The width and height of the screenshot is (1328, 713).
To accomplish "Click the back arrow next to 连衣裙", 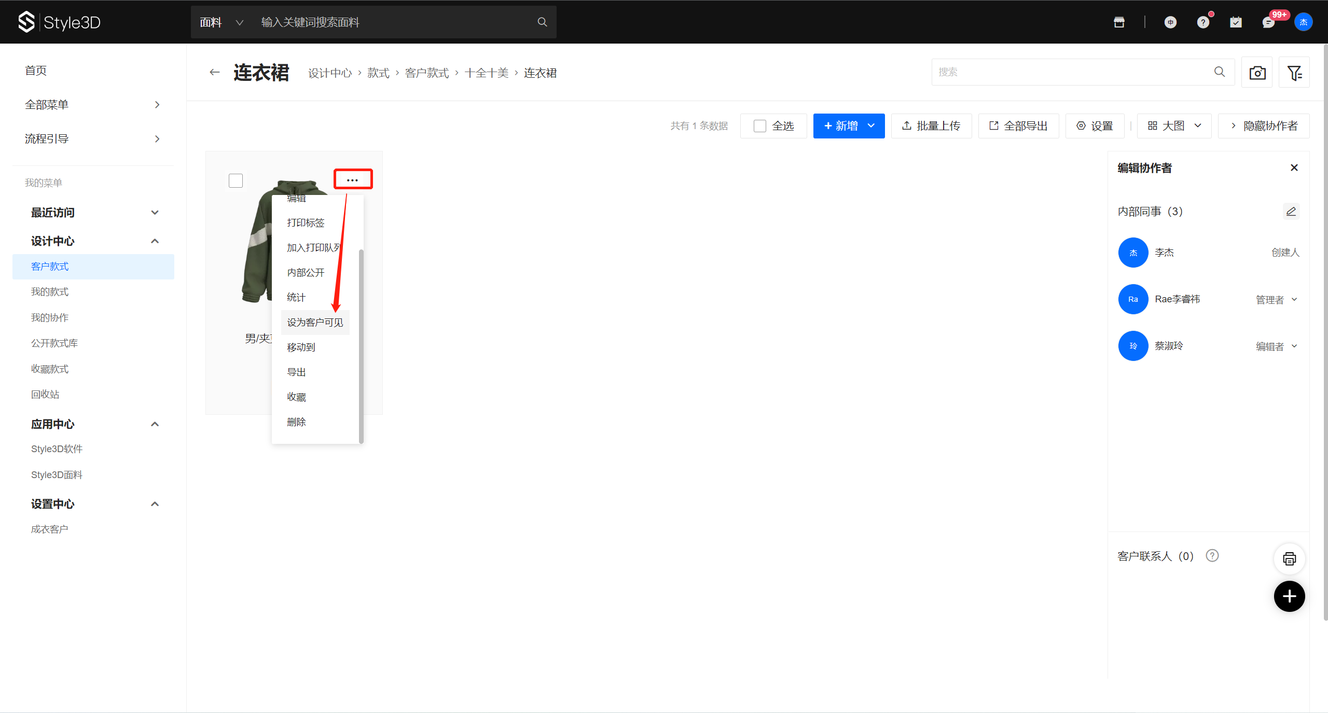I will [214, 73].
